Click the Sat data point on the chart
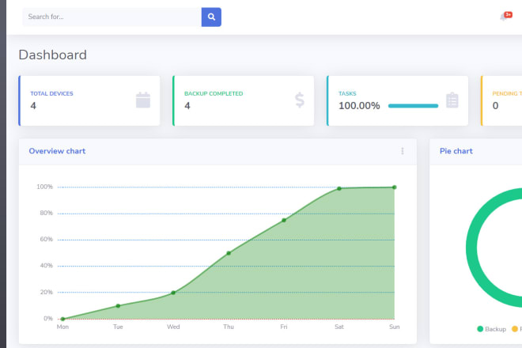The image size is (522, 348). click(x=339, y=188)
